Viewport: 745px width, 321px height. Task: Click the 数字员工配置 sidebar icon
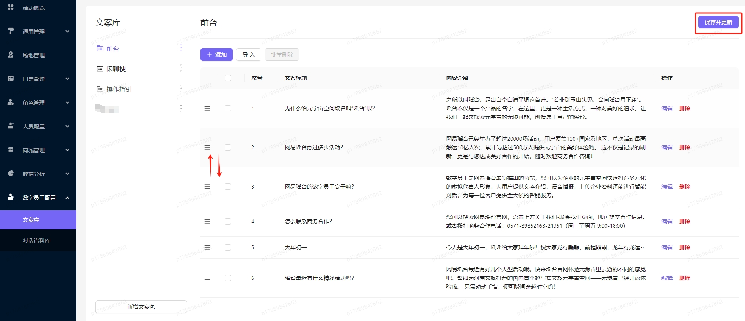click(11, 197)
